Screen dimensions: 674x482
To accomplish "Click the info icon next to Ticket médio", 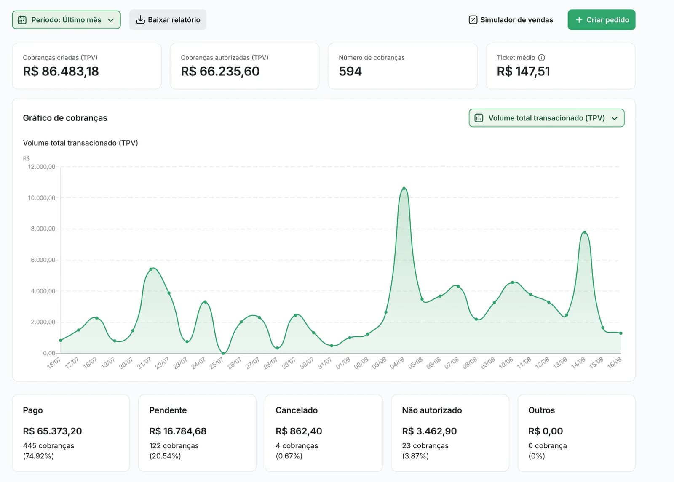I will [541, 58].
